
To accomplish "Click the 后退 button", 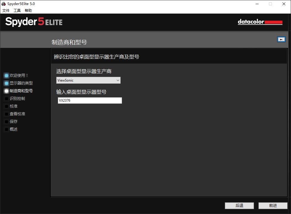I will click(239, 206).
